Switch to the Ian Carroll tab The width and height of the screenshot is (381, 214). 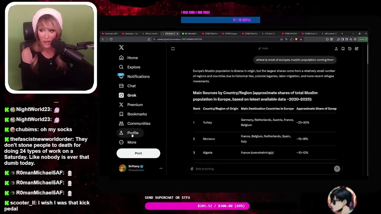click(x=150, y=34)
